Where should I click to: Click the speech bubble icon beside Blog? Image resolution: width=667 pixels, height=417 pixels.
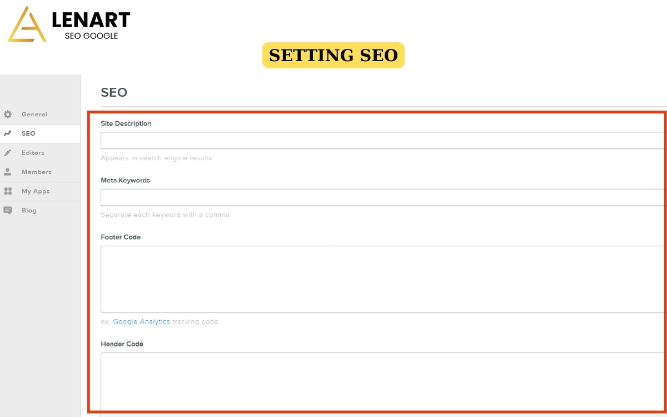pos(8,210)
